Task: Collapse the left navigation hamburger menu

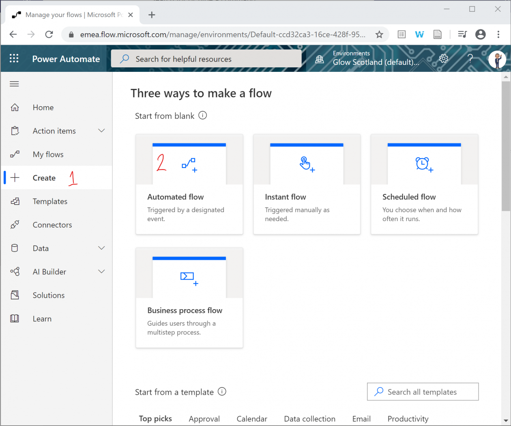Action: 14,84
